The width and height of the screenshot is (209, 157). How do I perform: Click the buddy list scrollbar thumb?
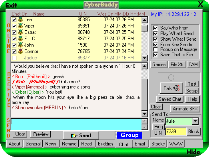(145, 28)
